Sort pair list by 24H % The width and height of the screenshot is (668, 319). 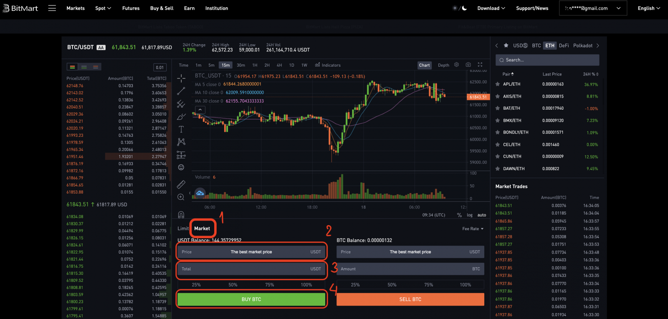tap(591, 74)
